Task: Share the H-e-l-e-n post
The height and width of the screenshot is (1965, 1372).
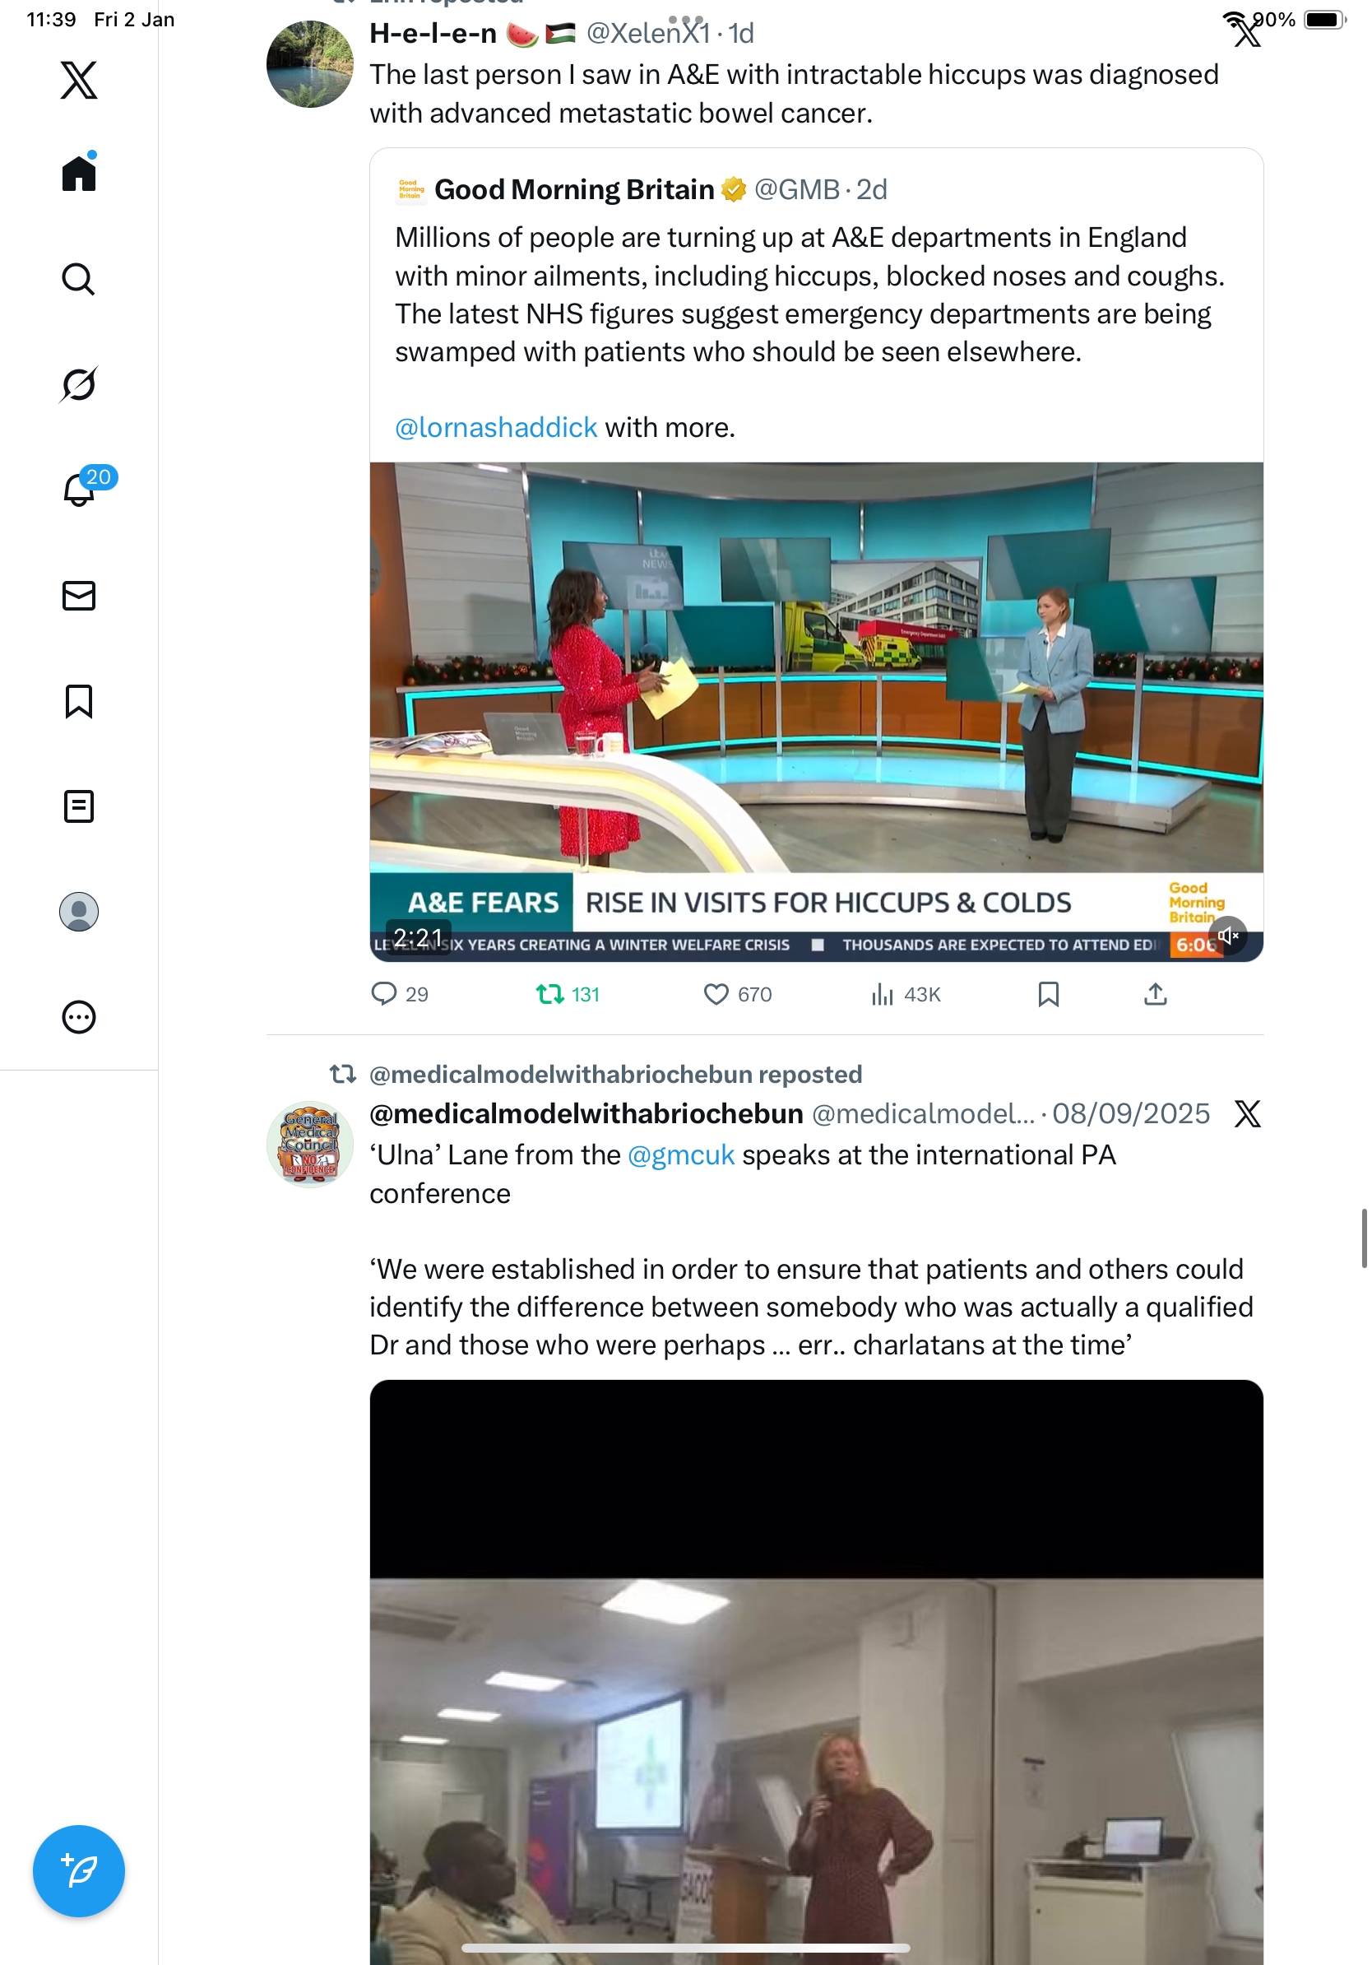Action: (x=1156, y=994)
